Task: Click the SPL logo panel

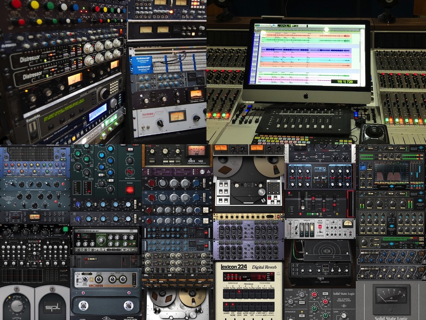Action: click(52, 307)
